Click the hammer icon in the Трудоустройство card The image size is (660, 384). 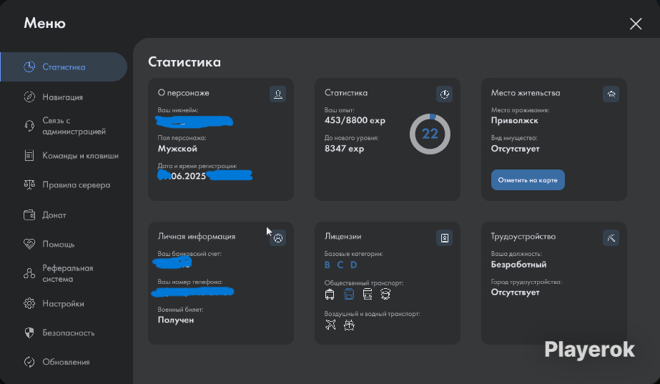point(611,238)
